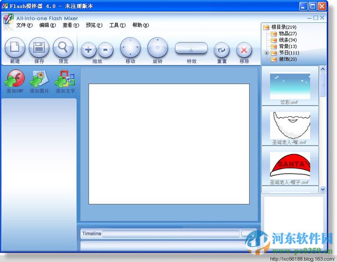
Task: Click the 移除 (Remove) red X button
Action: tap(244, 50)
